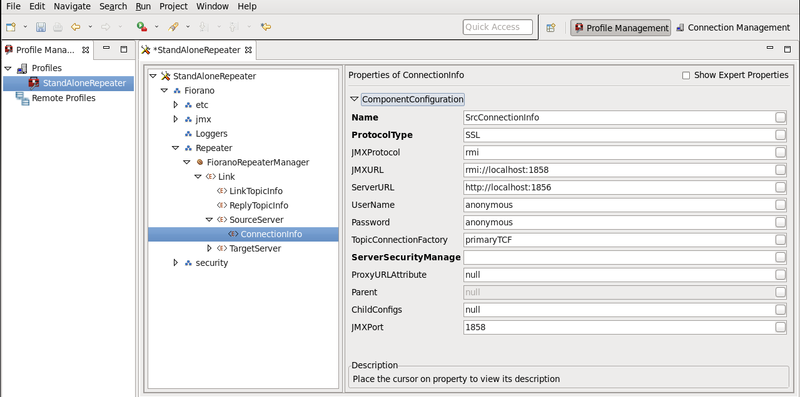Image resolution: width=800 pixels, height=397 pixels.
Task: Maximize the StandAloneRepeater editor area
Action: 787,49
